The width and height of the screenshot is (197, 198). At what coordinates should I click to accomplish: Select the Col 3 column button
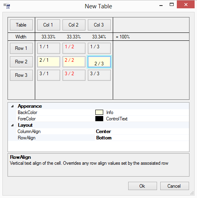pos(99,25)
